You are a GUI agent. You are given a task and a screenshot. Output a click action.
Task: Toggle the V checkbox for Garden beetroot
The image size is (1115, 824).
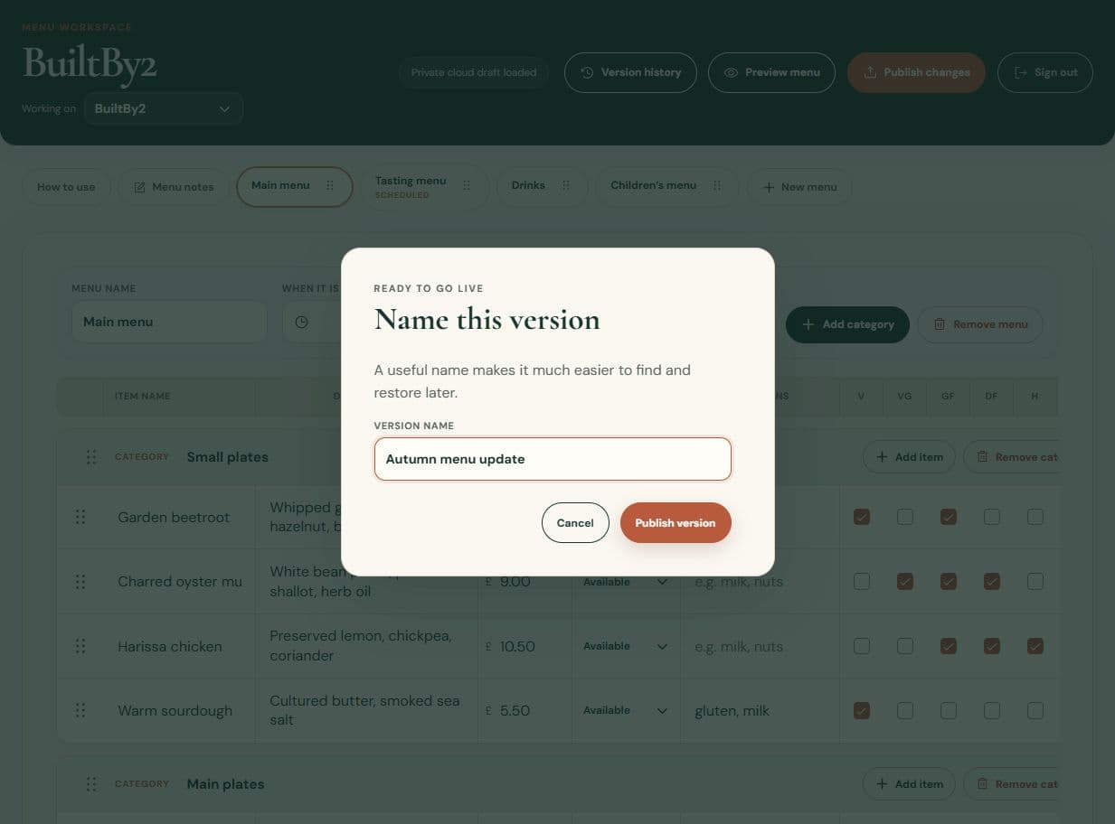click(x=862, y=517)
